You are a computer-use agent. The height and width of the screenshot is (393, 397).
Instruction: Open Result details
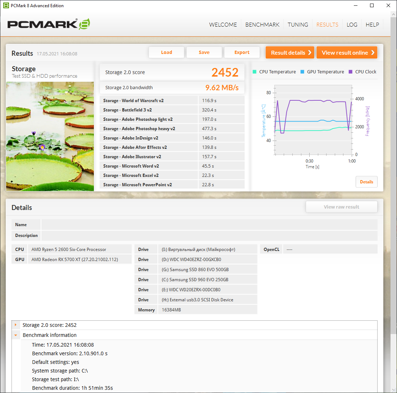point(290,52)
